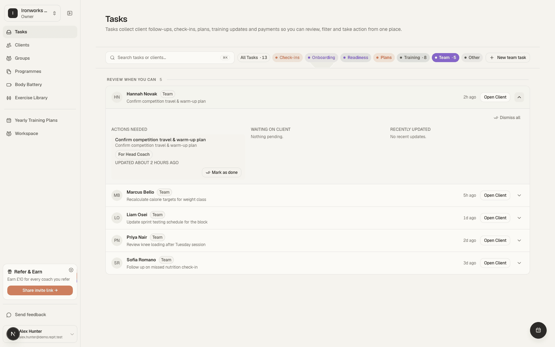This screenshot has width=555, height=347.
Task: Open Client for Liam Osei
Action: click(495, 218)
